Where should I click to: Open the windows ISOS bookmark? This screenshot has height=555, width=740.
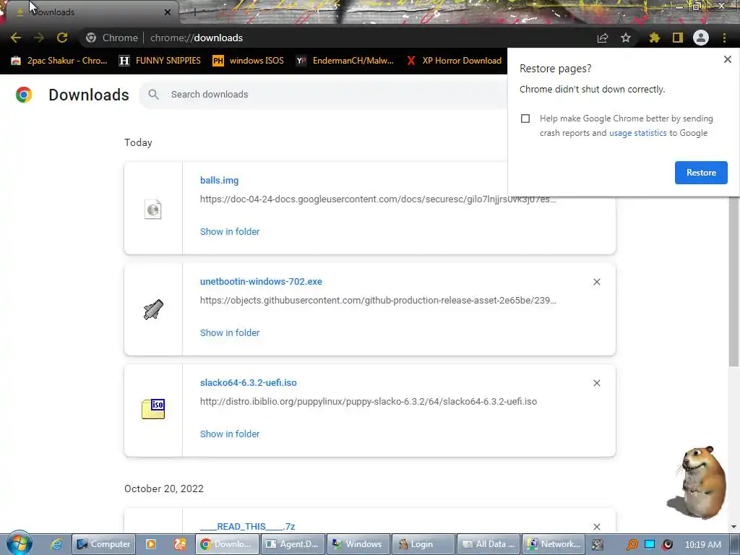tap(248, 61)
